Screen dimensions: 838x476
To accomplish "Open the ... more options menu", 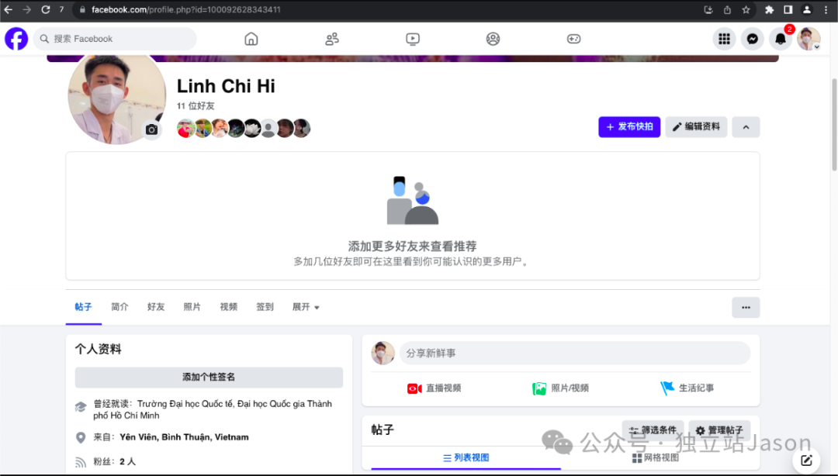I will tap(746, 307).
